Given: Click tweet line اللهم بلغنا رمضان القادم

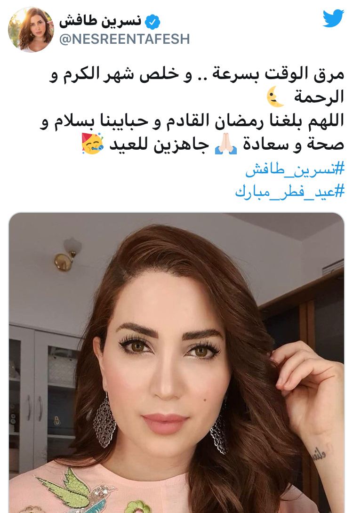Looking at the screenshot, I should tap(192, 121).
